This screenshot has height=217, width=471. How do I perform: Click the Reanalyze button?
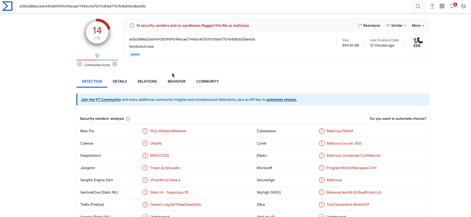click(369, 26)
